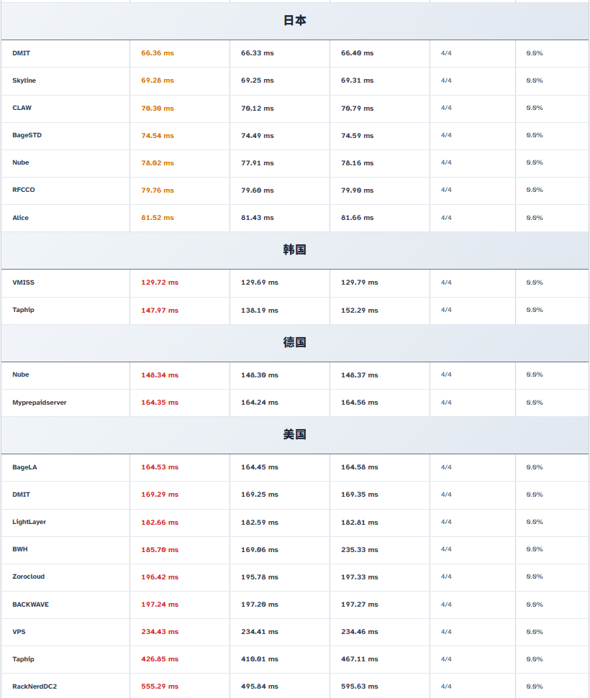Viewport: 590px width, 698px height.
Task: Click the BageLA provider name
Action: coord(24,467)
